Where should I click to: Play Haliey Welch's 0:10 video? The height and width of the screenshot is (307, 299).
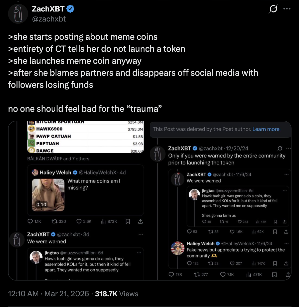48,195
